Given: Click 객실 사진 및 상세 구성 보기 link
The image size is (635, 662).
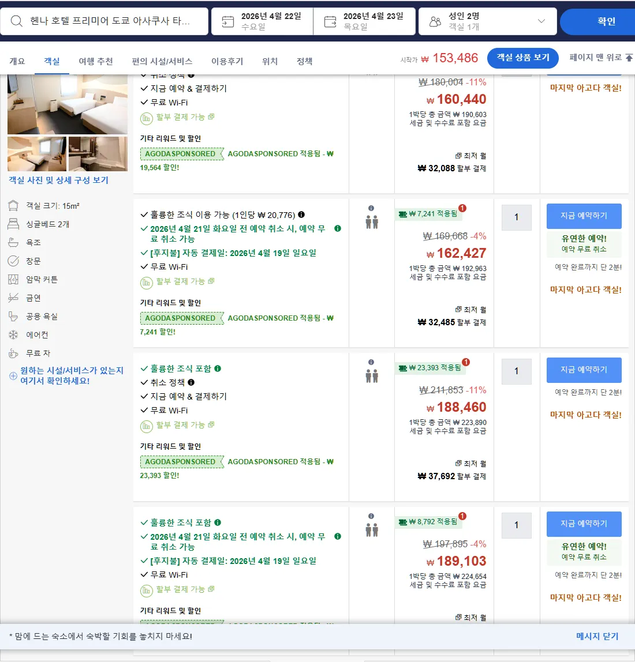Looking at the screenshot, I should click(58, 180).
